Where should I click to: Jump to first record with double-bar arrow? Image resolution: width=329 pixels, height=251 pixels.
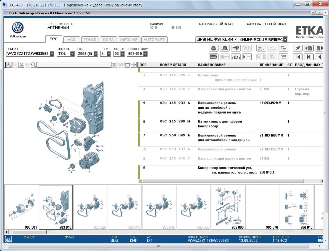298,57
